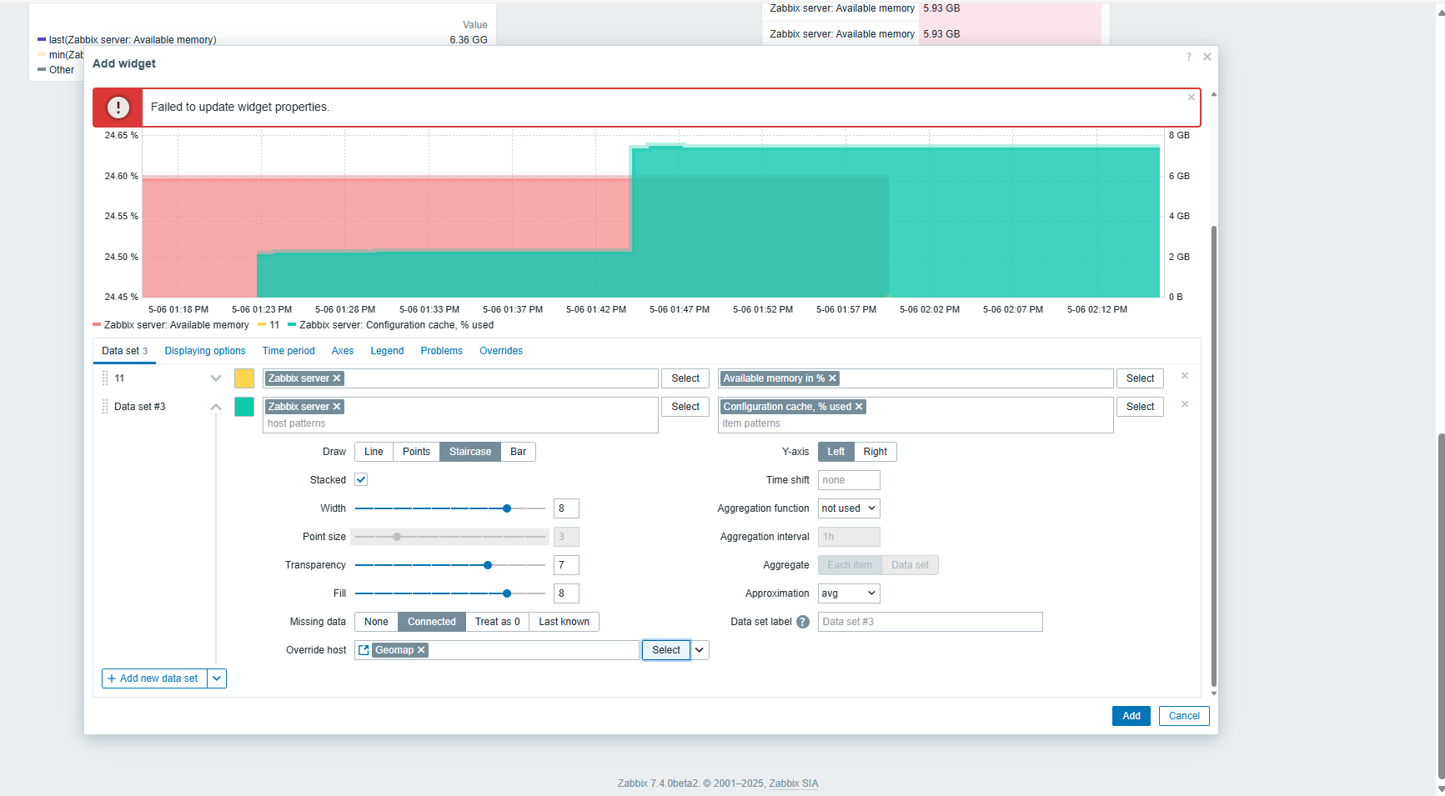Switch to the Axes tab
Viewport: 1445px width, 796px height.
[343, 351]
